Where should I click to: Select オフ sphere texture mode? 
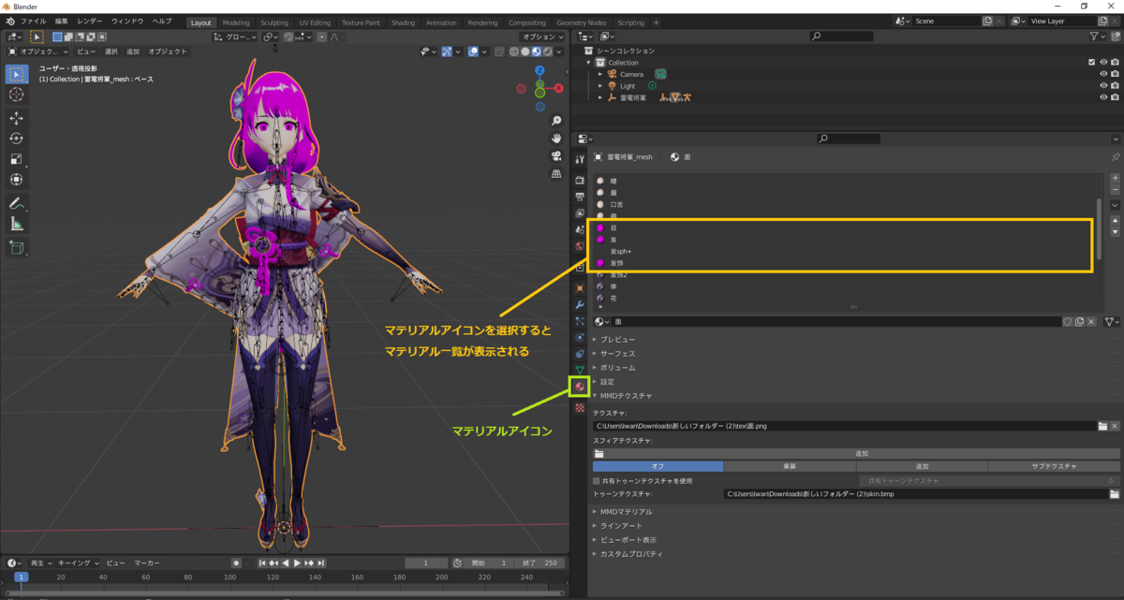pyautogui.click(x=658, y=466)
